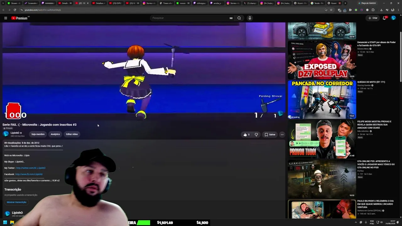
Task: Bookmark this page with the star
Action: point(331,10)
